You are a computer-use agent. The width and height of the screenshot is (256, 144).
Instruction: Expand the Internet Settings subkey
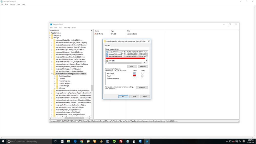[55, 83]
